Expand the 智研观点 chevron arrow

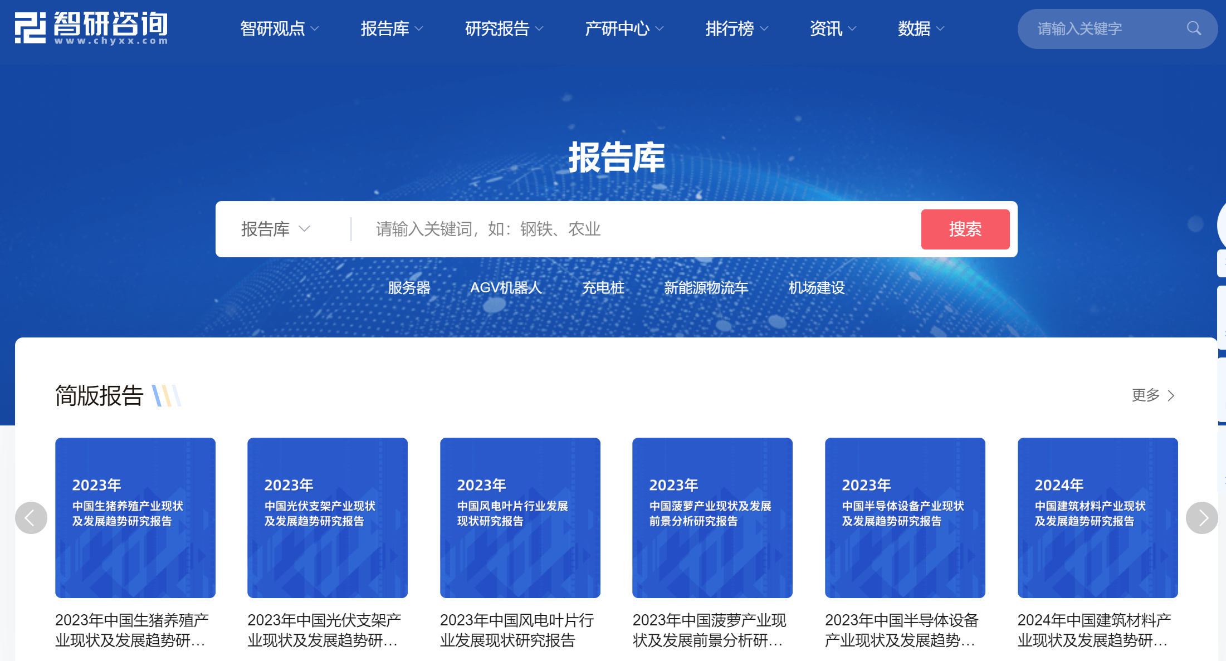(x=315, y=28)
